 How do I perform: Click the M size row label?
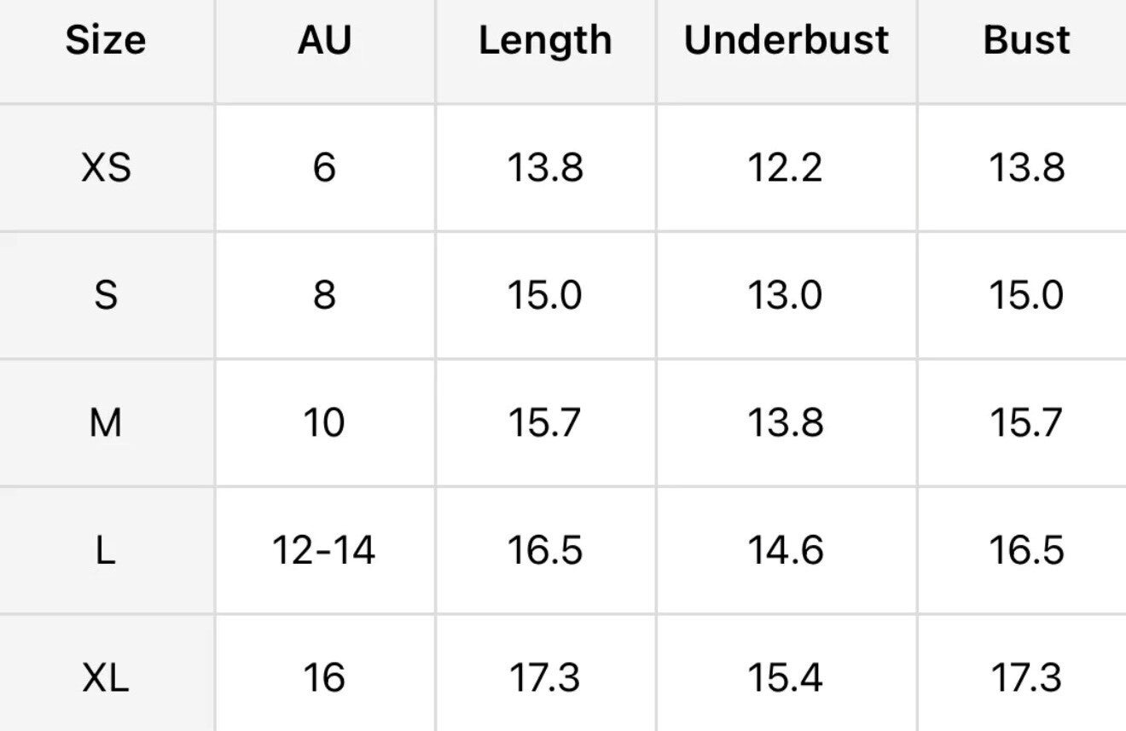[106, 422]
